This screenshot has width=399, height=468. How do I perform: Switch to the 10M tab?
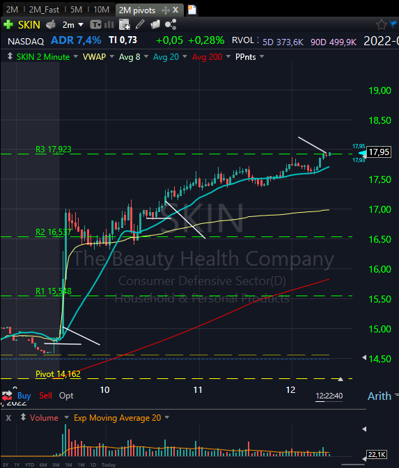tap(102, 10)
